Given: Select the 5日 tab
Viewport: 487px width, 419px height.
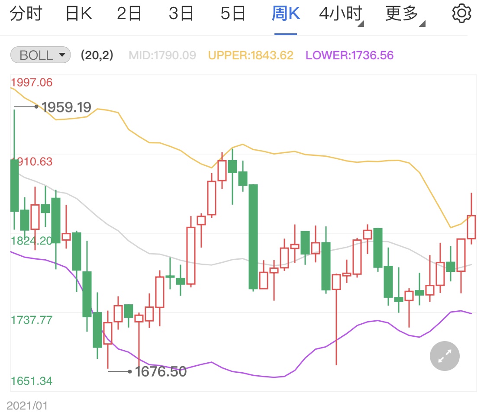Looking at the screenshot, I should [x=233, y=14].
